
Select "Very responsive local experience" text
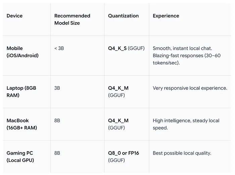pos(190,88)
